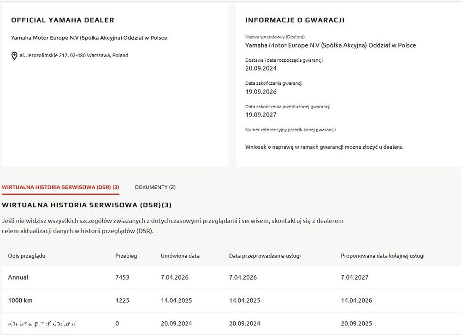Click the Opis przeglądu column header
This screenshot has height=335, width=461.
pyautogui.click(x=27, y=256)
